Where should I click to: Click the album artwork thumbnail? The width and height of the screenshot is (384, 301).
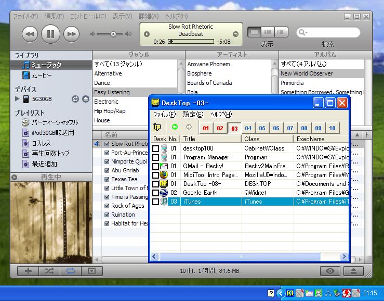[51, 222]
